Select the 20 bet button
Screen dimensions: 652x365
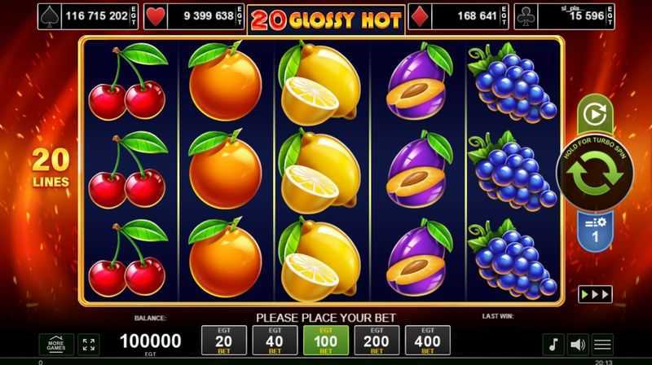[x=223, y=341]
